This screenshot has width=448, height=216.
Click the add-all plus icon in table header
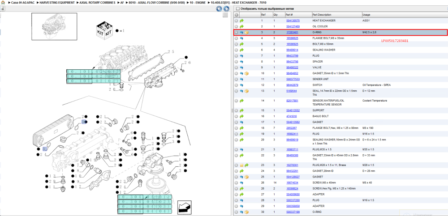pos(237,15)
